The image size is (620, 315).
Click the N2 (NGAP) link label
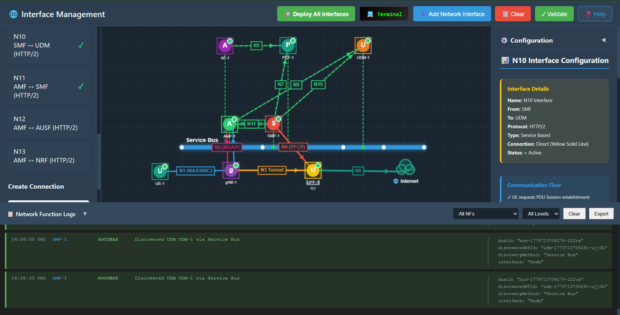[x=227, y=147]
